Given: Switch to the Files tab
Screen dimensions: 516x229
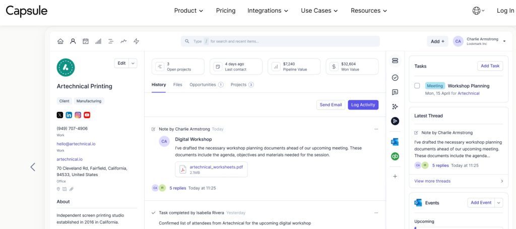Looking at the screenshot, I should 178,85.
